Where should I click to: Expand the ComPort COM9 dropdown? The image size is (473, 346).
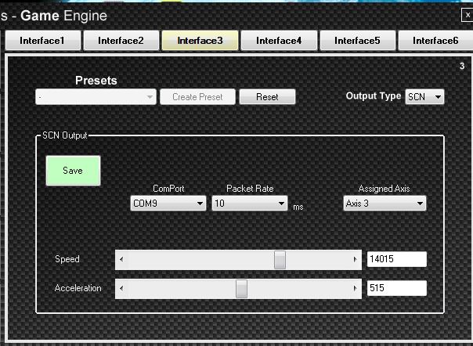(168, 204)
